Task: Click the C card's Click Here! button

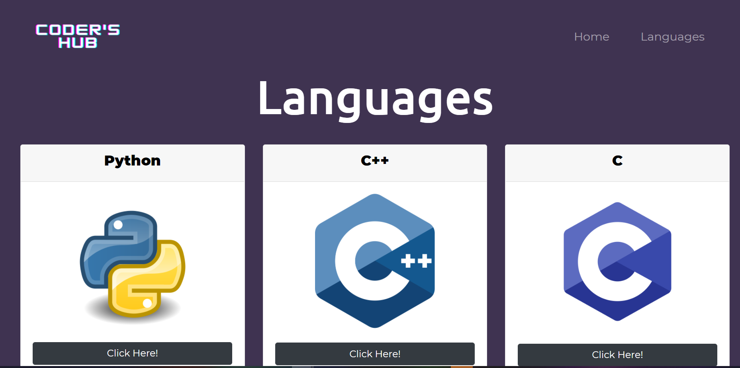Action: [x=617, y=355]
